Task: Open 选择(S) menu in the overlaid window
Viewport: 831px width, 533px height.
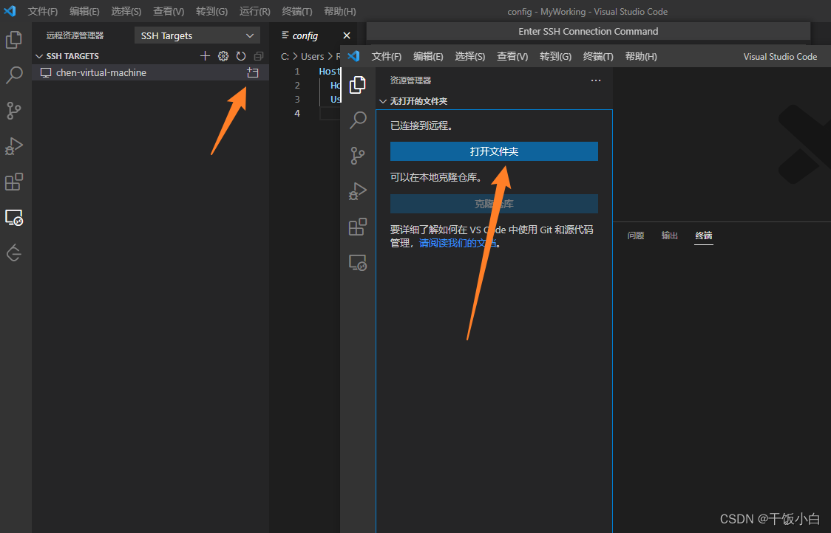Action: 469,56
